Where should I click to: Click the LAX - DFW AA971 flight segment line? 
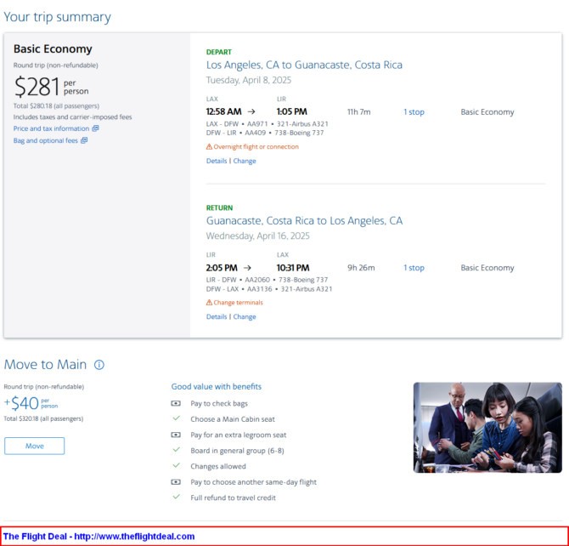click(267, 124)
